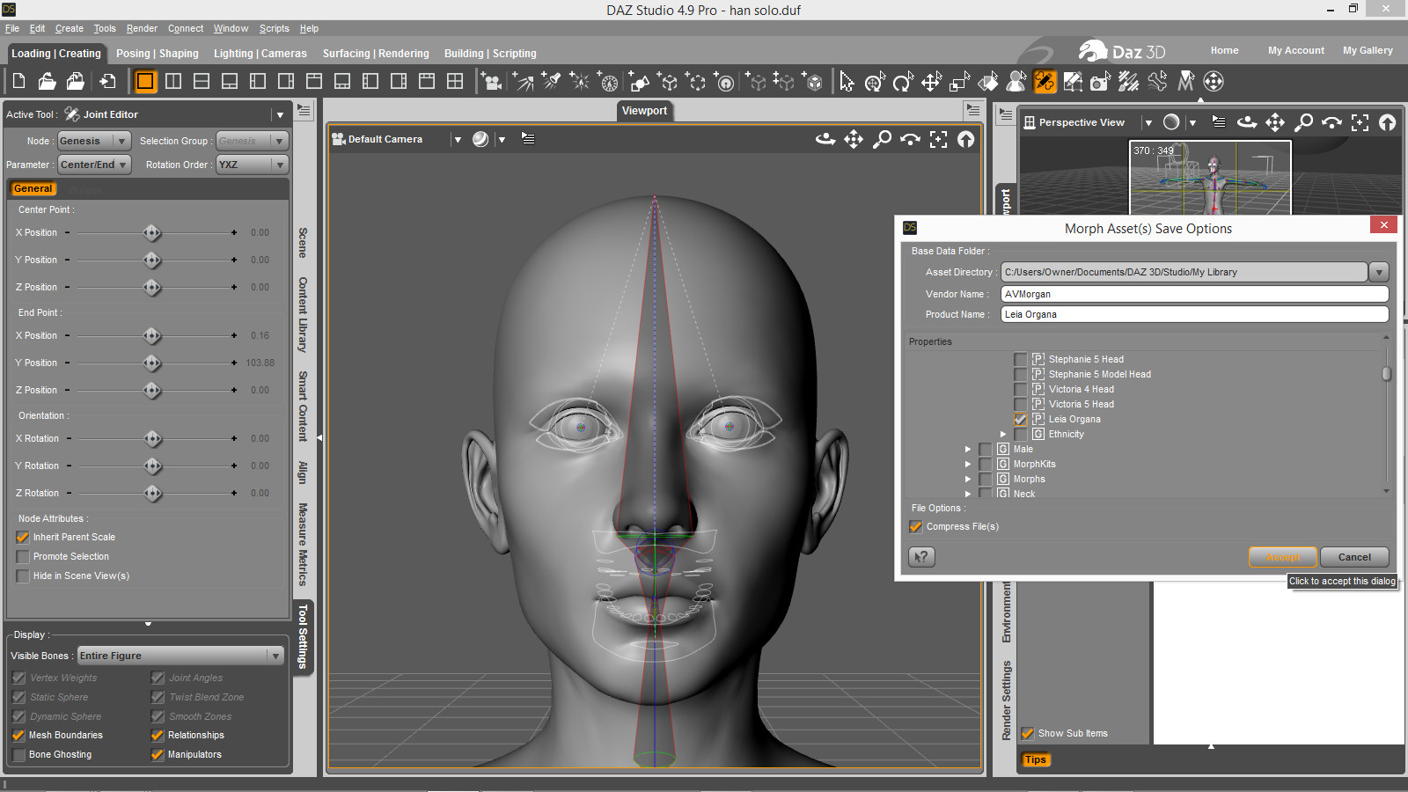Toggle the Mesh Boundaries checkbox
Screen dimensions: 1408x792
click(18, 735)
